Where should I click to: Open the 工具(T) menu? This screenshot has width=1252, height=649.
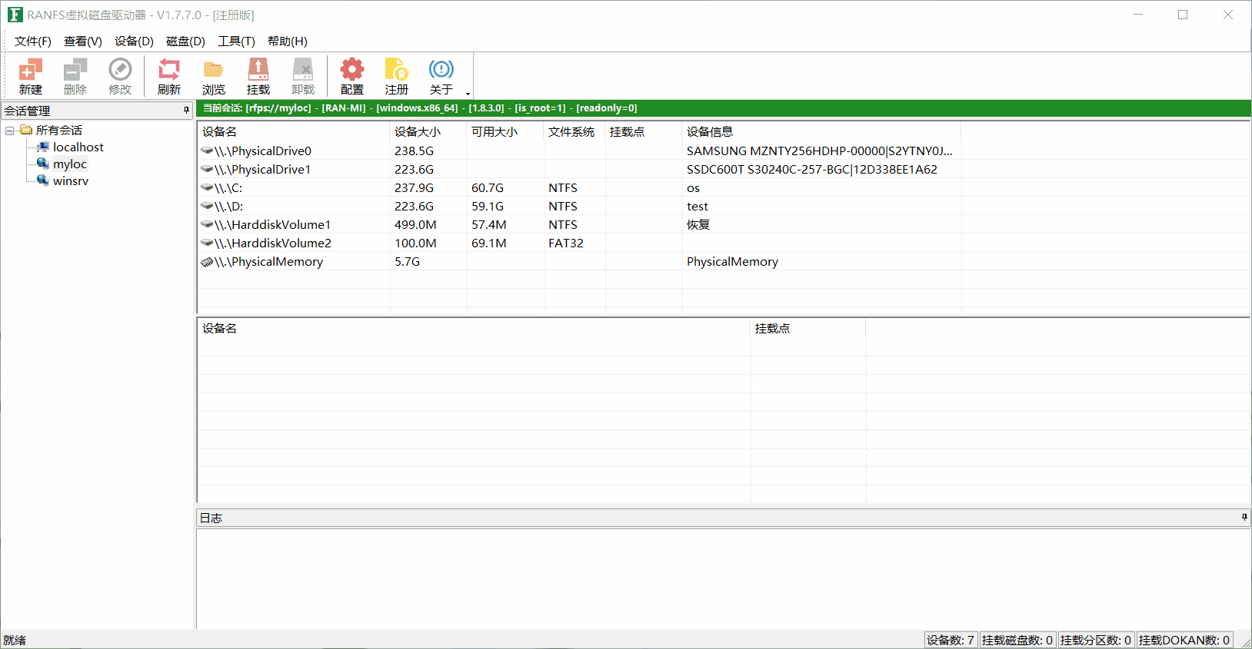(x=236, y=41)
